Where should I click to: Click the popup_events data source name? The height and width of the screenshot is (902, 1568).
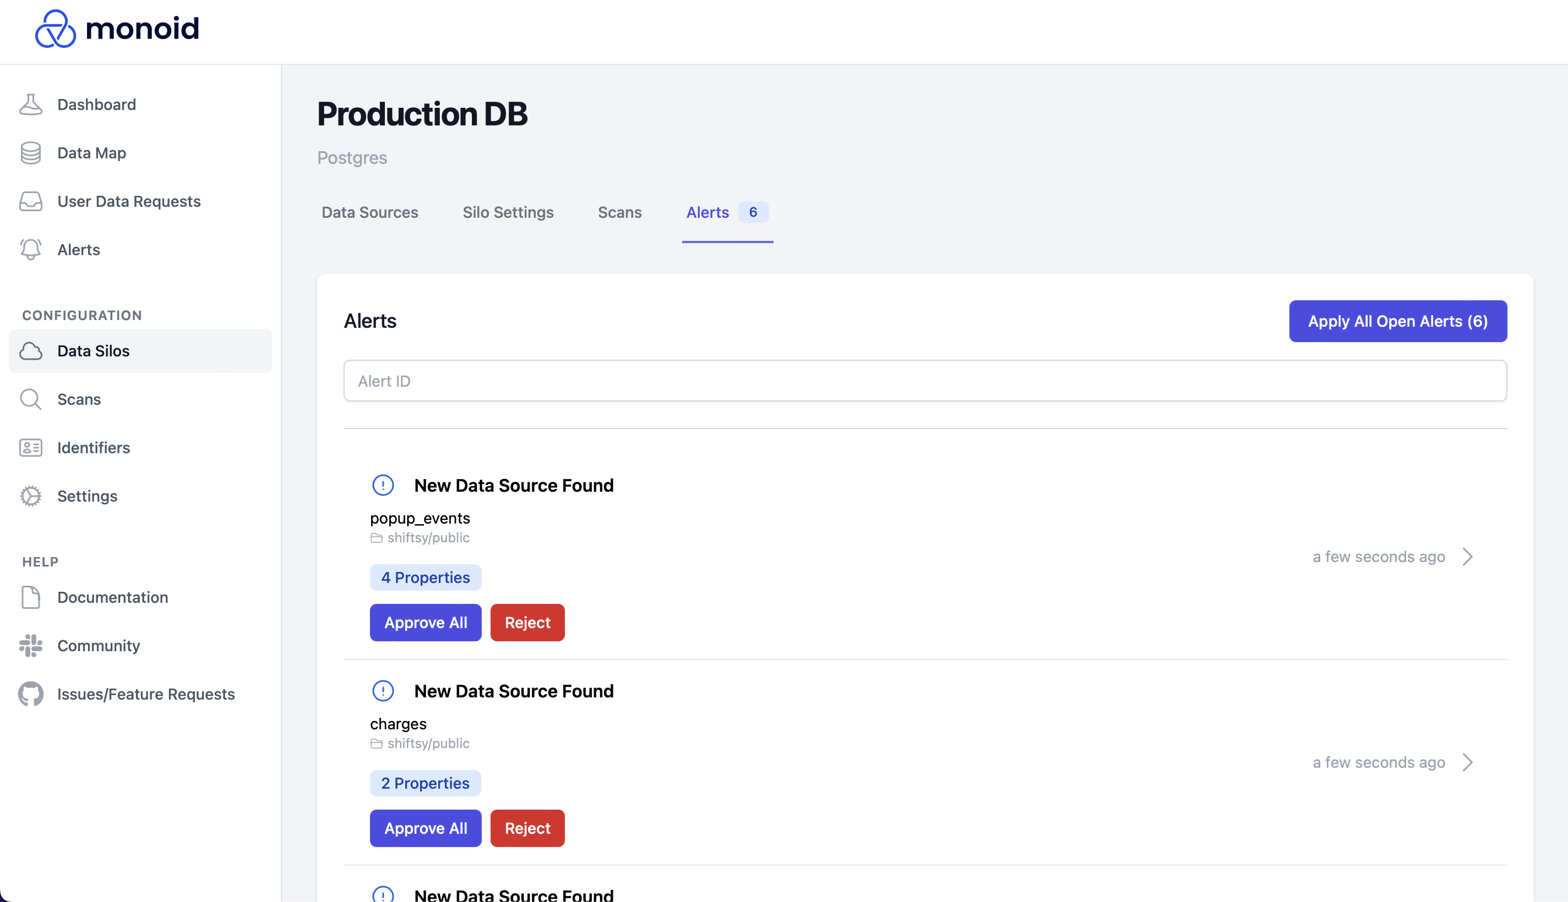[420, 518]
